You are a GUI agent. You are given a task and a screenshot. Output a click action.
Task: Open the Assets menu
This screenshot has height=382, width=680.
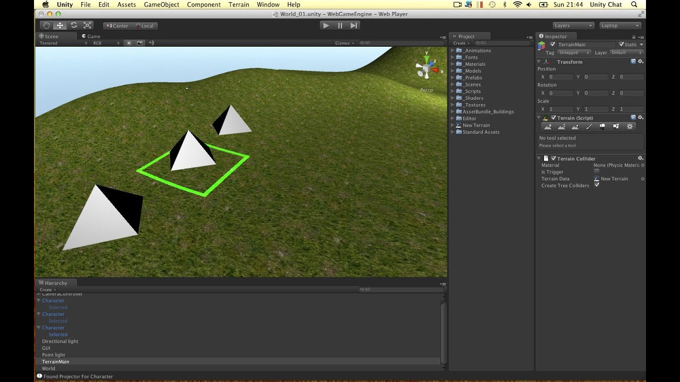(x=126, y=5)
